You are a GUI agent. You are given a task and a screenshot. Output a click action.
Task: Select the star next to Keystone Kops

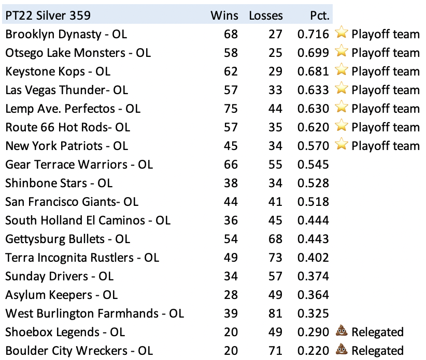click(x=341, y=71)
